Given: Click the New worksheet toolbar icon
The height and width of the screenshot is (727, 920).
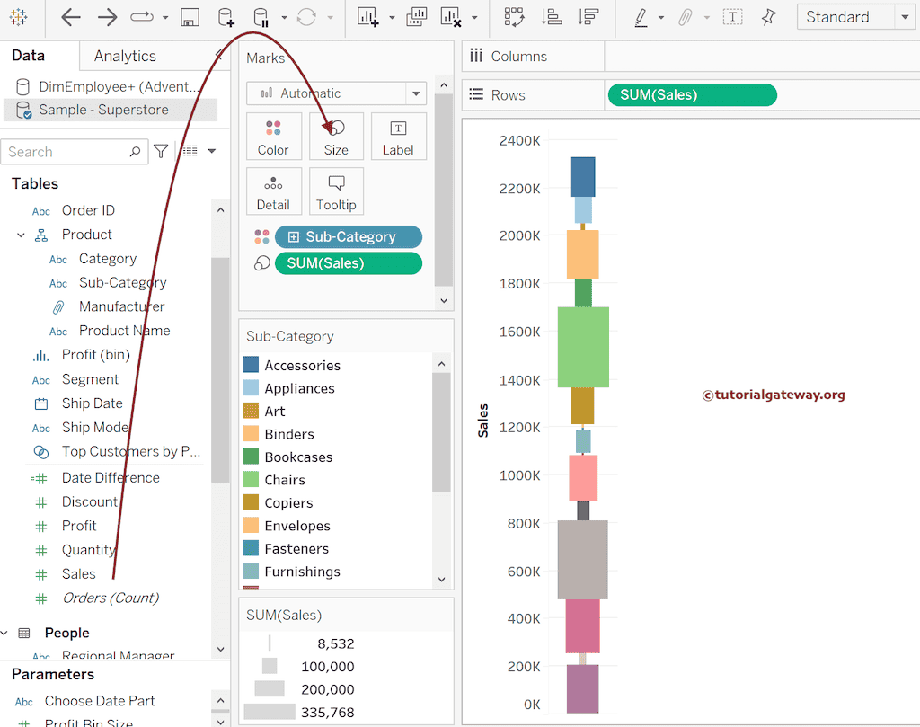Looking at the screenshot, I should pos(367,17).
